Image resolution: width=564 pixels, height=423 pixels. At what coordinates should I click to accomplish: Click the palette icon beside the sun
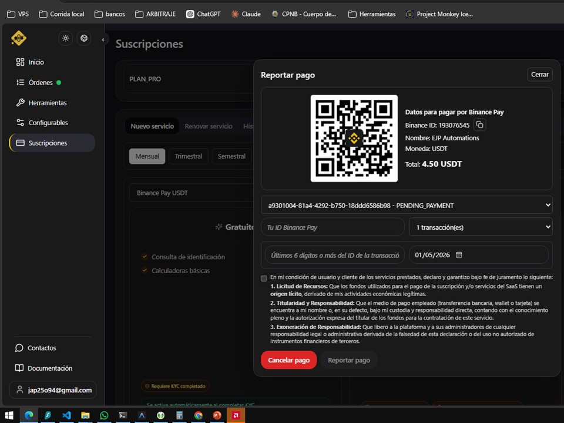coord(84,38)
